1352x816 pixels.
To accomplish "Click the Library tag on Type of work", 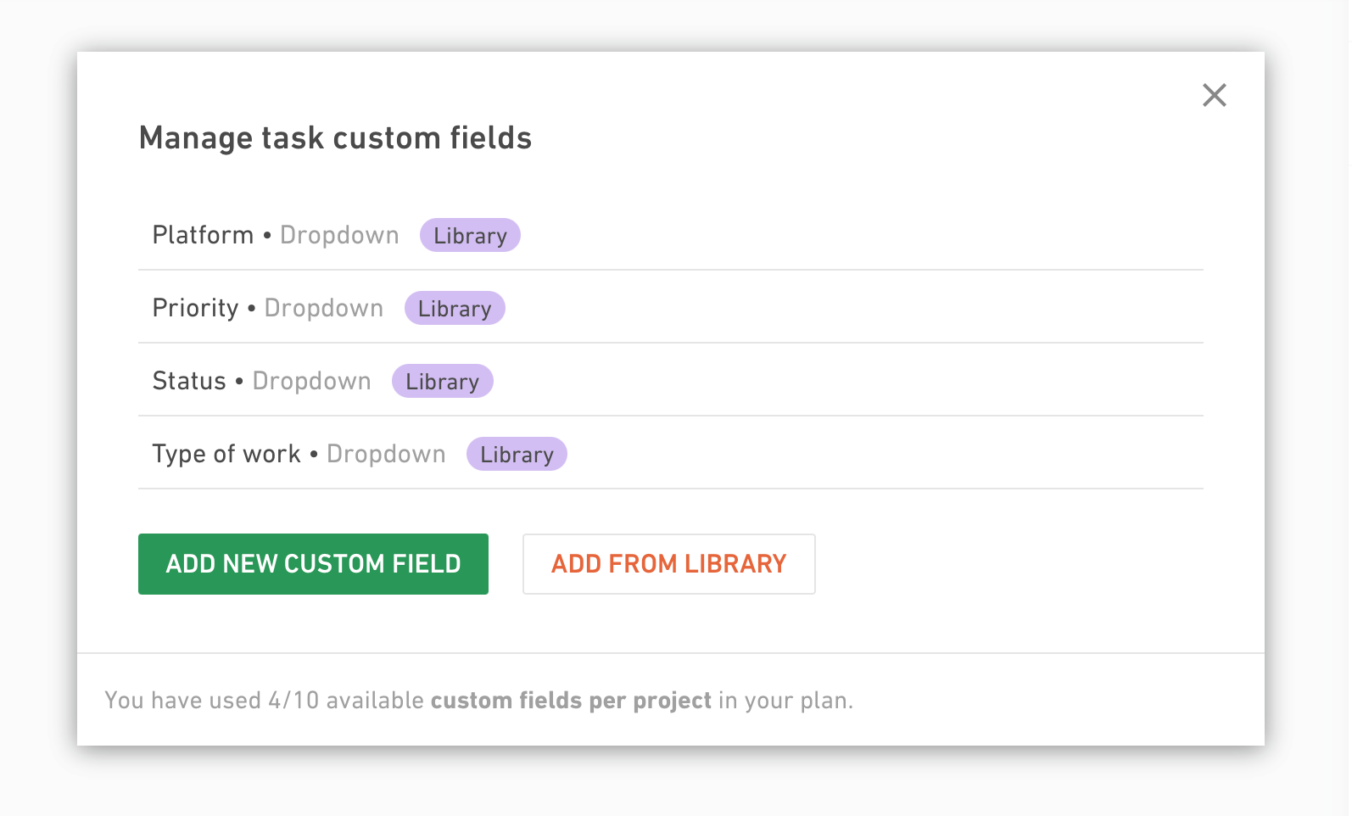I will tap(517, 454).
